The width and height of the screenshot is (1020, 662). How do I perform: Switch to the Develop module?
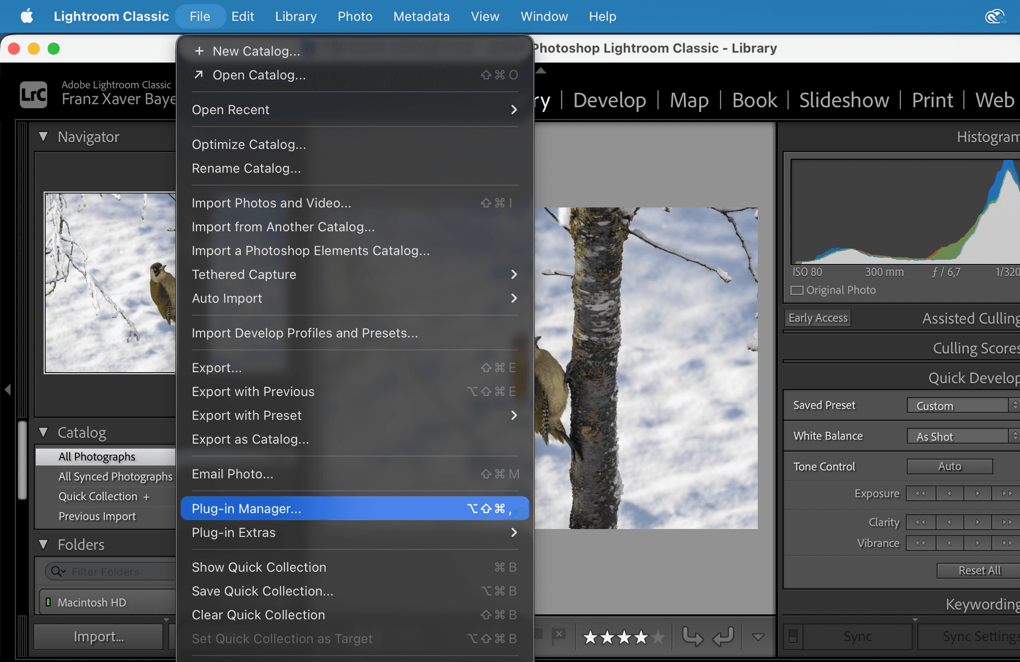pos(610,100)
